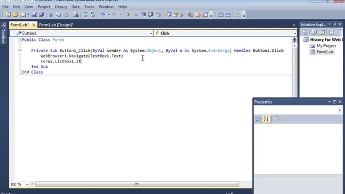Undo the last edit with the Undo icon
The height and width of the screenshot is (194, 345).
(103, 15)
